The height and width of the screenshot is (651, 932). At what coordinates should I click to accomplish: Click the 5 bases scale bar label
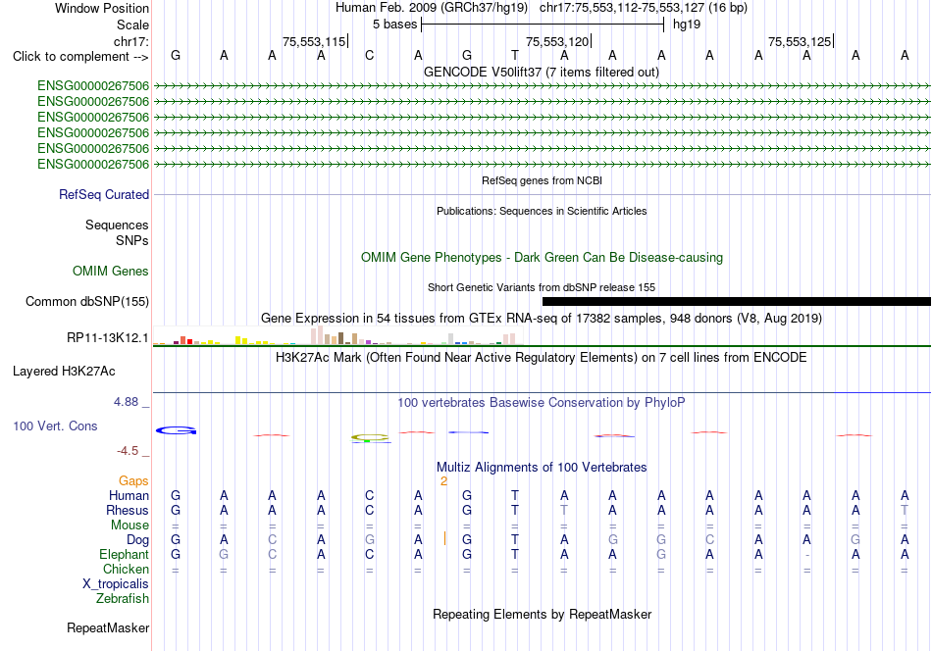[x=394, y=25]
